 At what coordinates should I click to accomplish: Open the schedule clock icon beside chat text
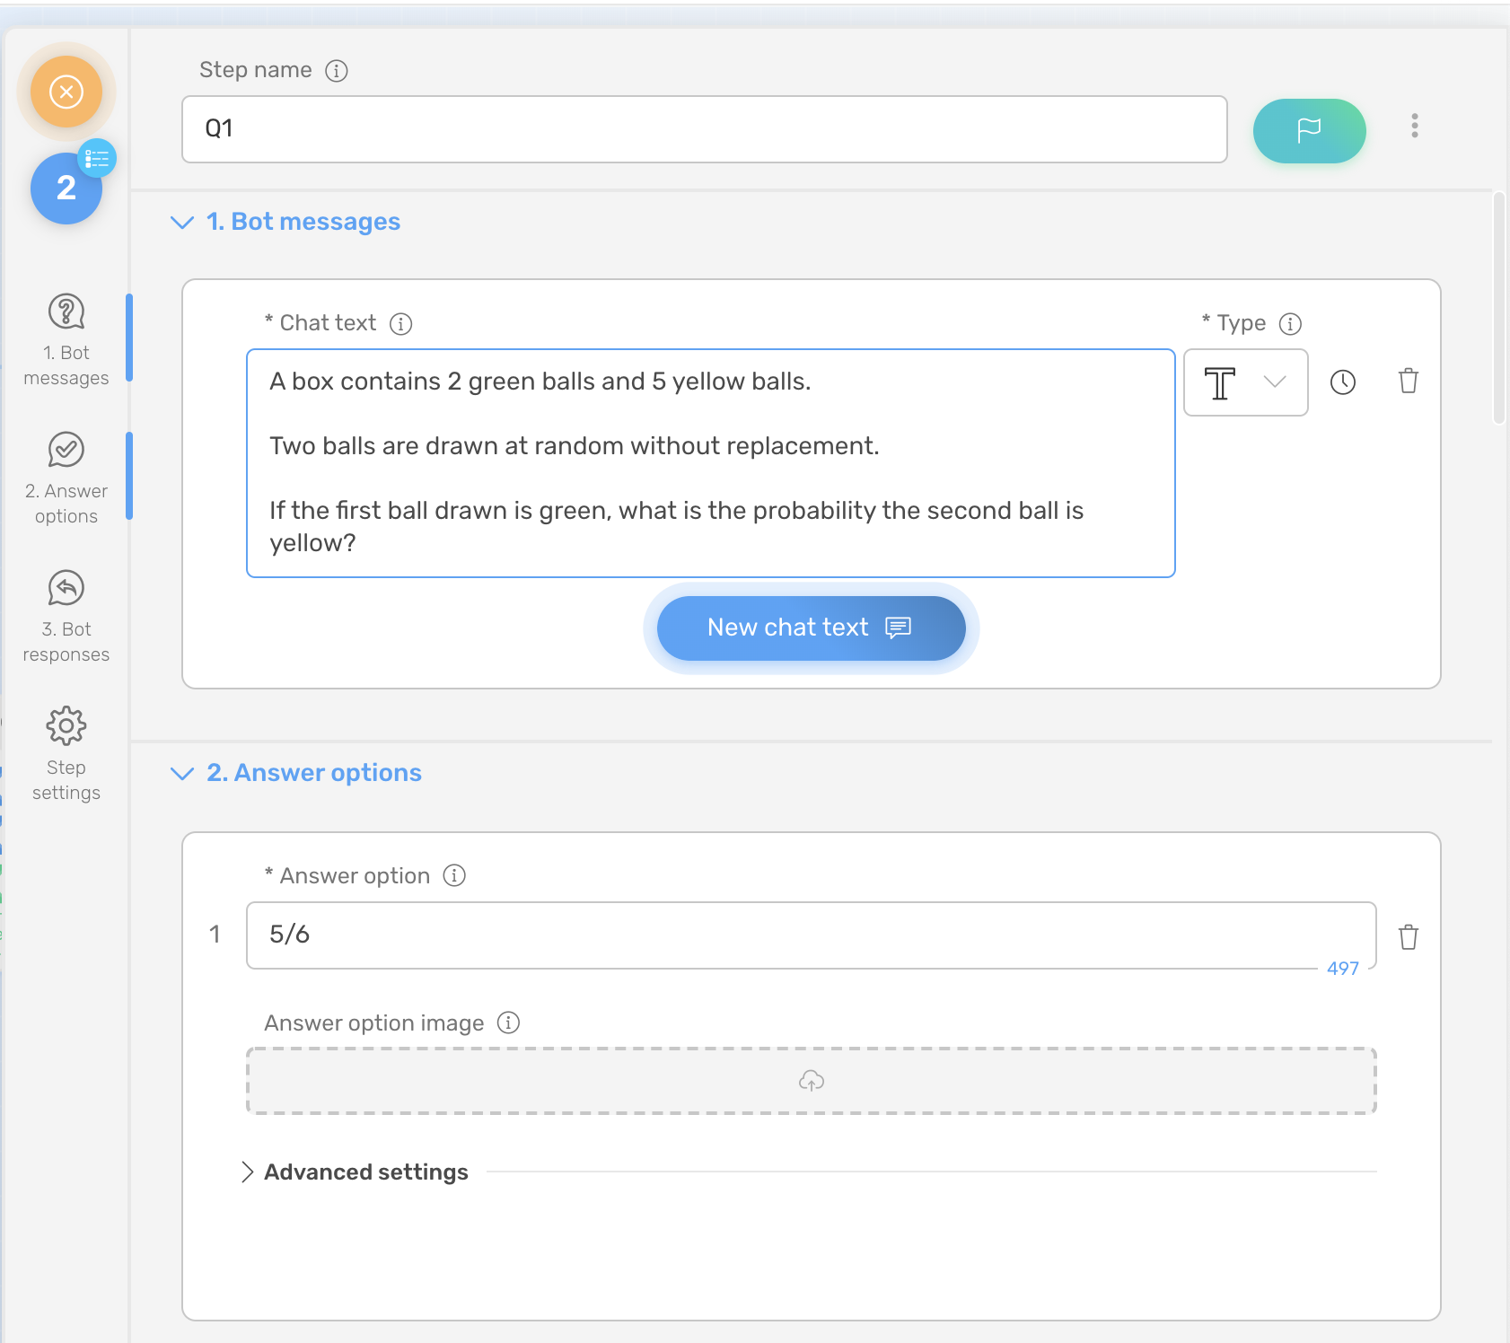1344,382
